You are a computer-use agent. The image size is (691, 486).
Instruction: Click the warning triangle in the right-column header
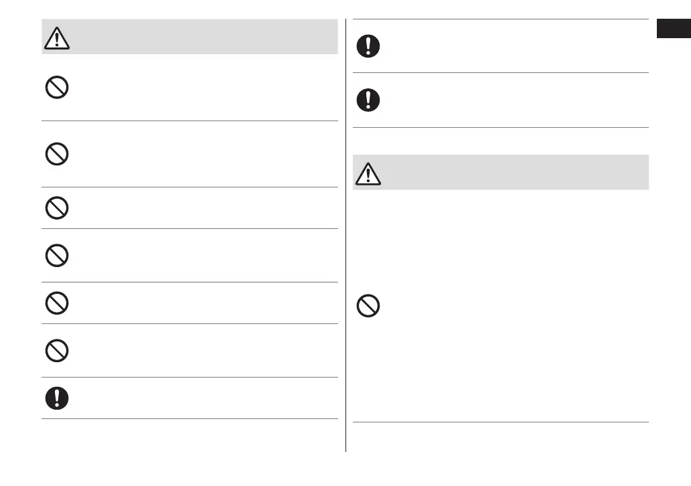368,174
